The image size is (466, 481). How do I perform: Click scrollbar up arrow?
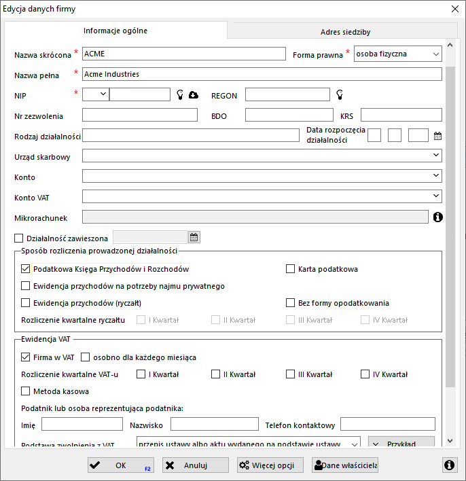(x=450, y=45)
